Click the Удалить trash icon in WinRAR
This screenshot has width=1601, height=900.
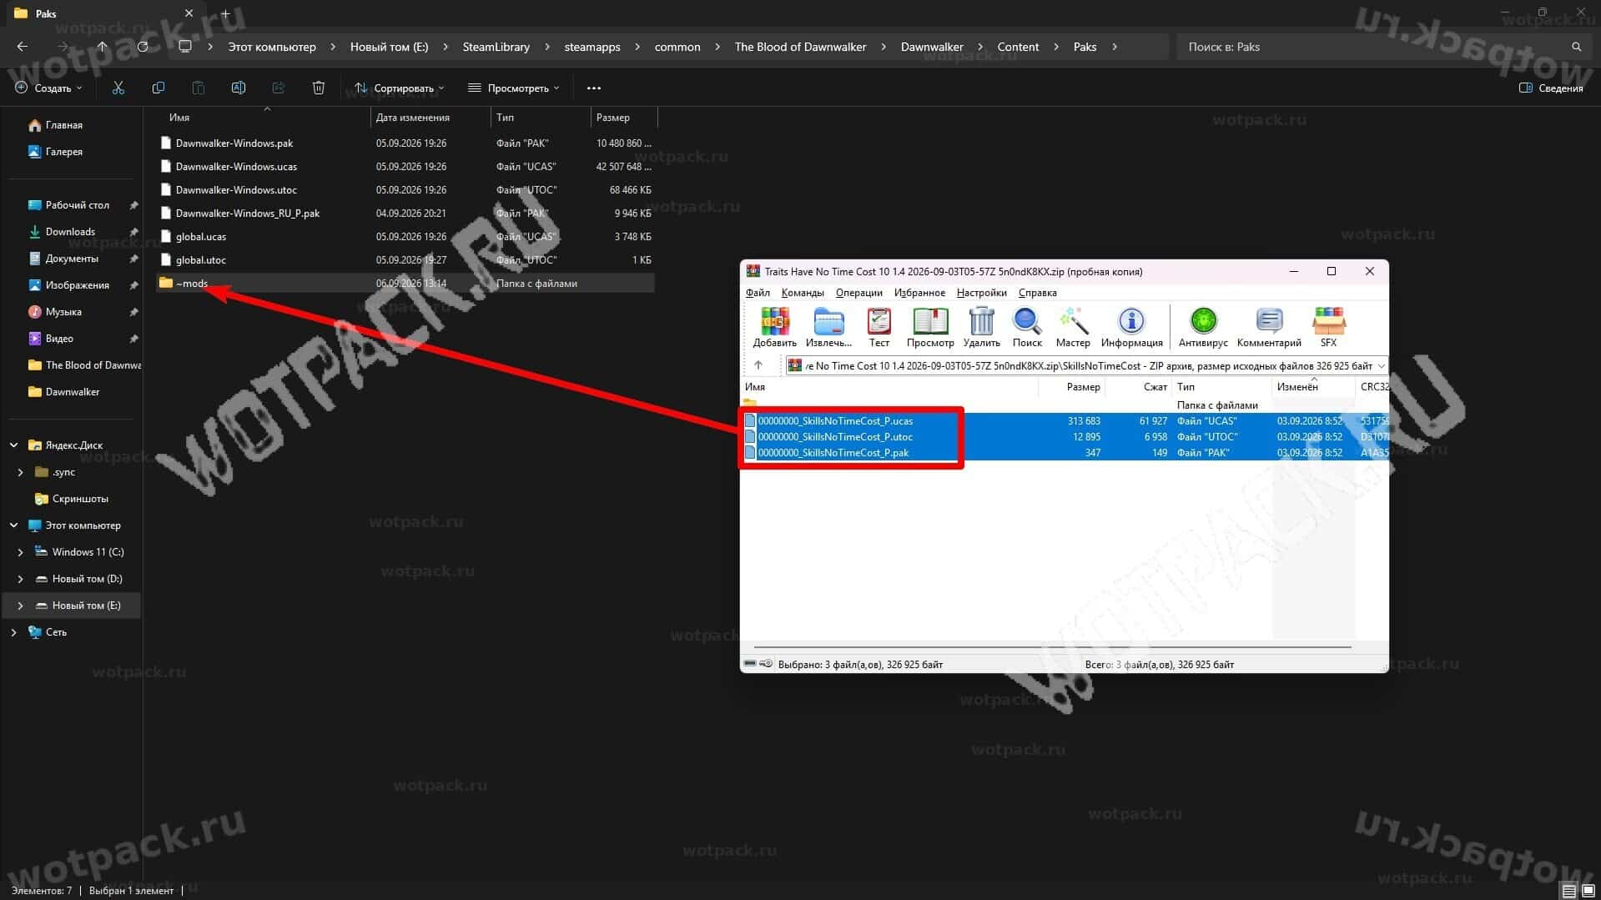[x=981, y=321]
